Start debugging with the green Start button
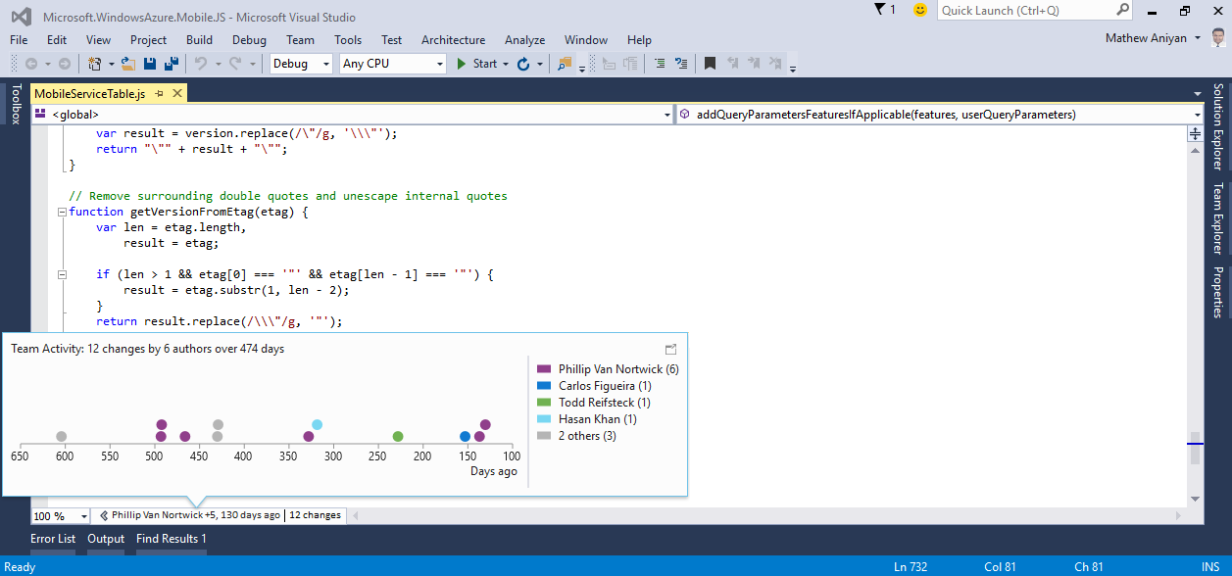Image resolution: width=1232 pixels, height=576 pixels. pos(478,63)
